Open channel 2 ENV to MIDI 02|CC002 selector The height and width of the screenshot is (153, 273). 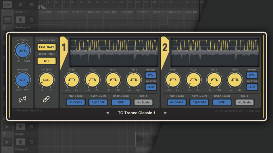coord(176,102)
